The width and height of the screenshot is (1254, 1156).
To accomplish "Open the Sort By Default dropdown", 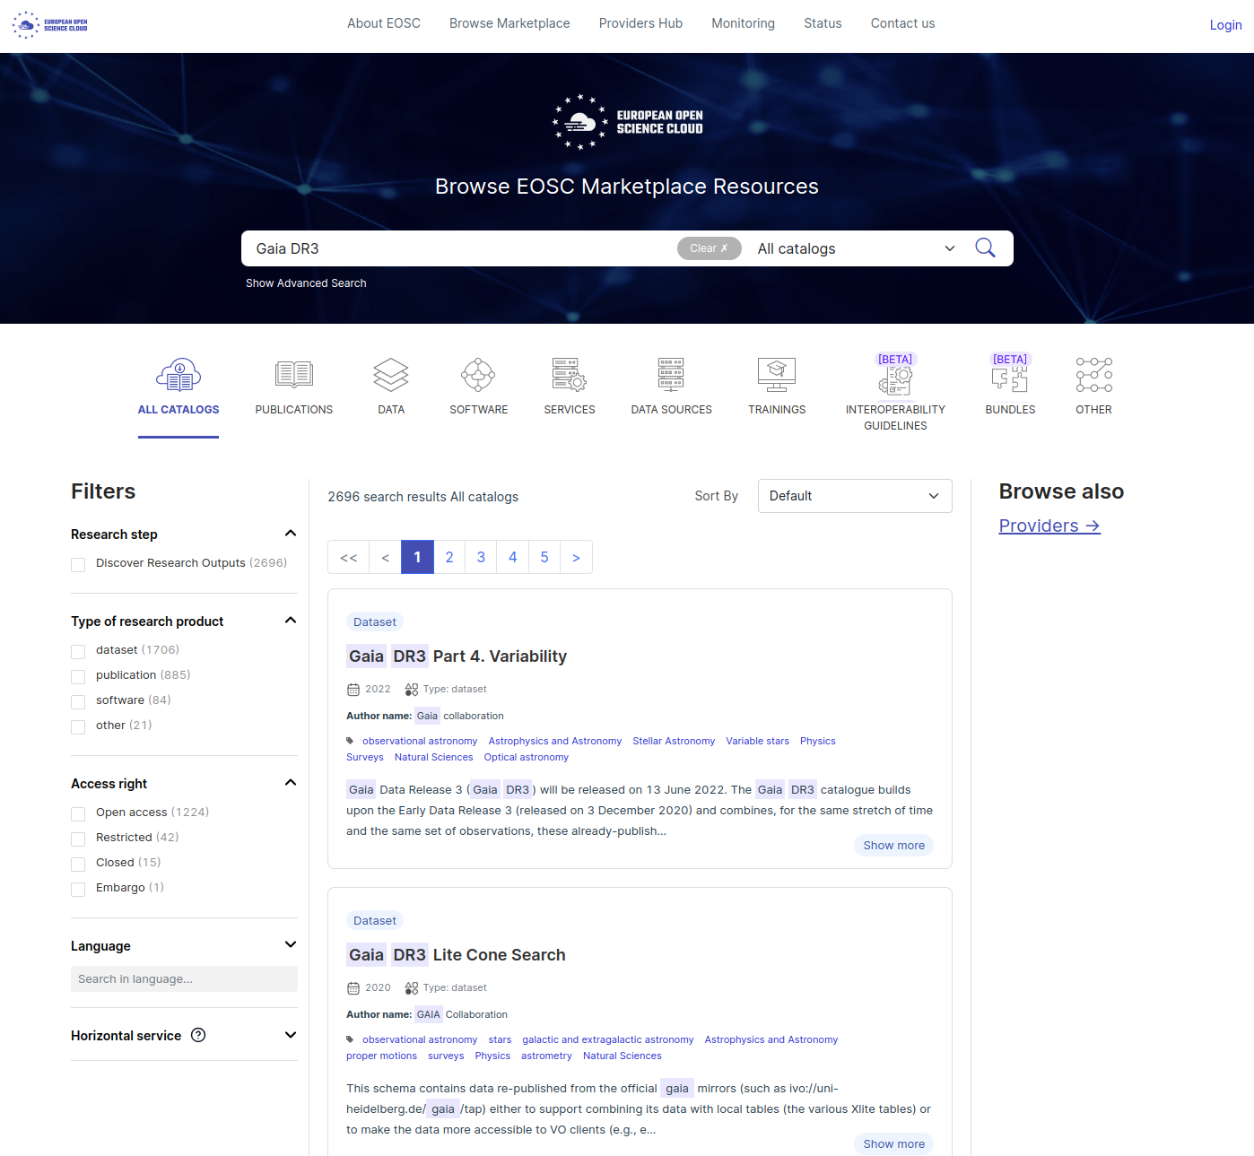I will 855,496.
